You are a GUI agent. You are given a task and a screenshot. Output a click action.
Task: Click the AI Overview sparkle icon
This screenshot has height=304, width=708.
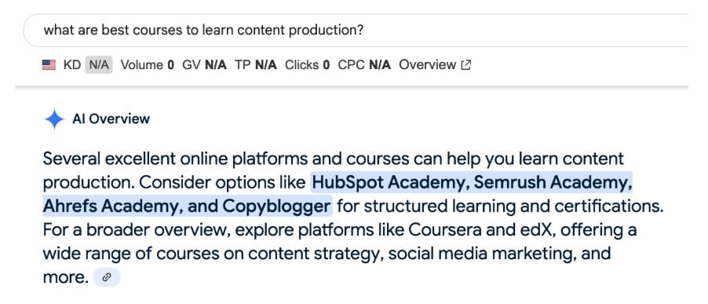[54, 119]
